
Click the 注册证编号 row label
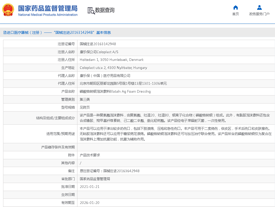click(66, 44)
